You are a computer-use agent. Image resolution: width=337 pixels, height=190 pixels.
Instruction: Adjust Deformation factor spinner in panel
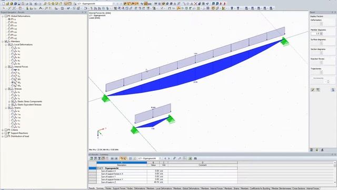pos(321,23)
